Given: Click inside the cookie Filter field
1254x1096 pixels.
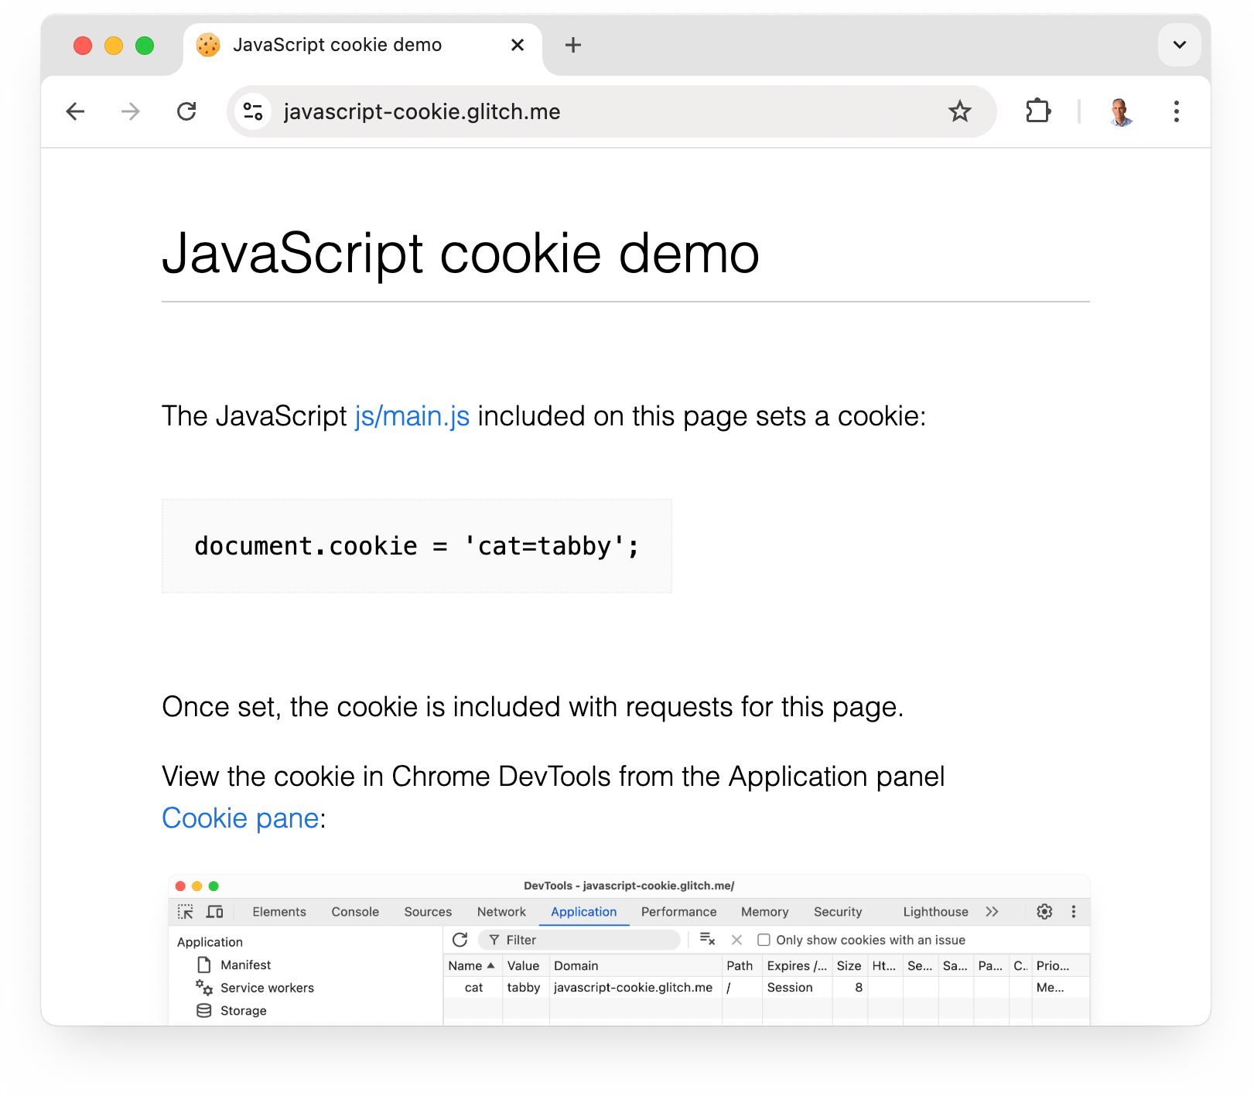Looking at the screenshot, I should tap(580, 939).
